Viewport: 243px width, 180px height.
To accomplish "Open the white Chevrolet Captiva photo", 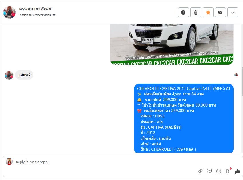I will pyautogui.click(x=172, y=44).
